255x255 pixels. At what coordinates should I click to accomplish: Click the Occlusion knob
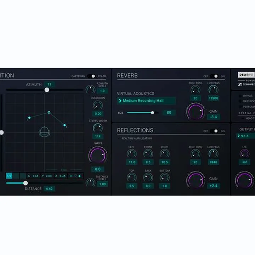tap(98, 105)
